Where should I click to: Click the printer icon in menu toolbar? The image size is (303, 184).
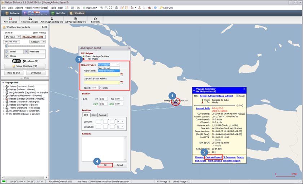[x=78, y=8]
